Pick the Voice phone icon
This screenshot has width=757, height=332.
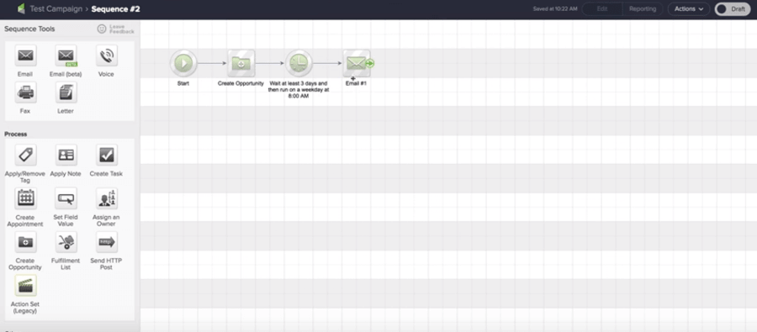pos(106,56)
